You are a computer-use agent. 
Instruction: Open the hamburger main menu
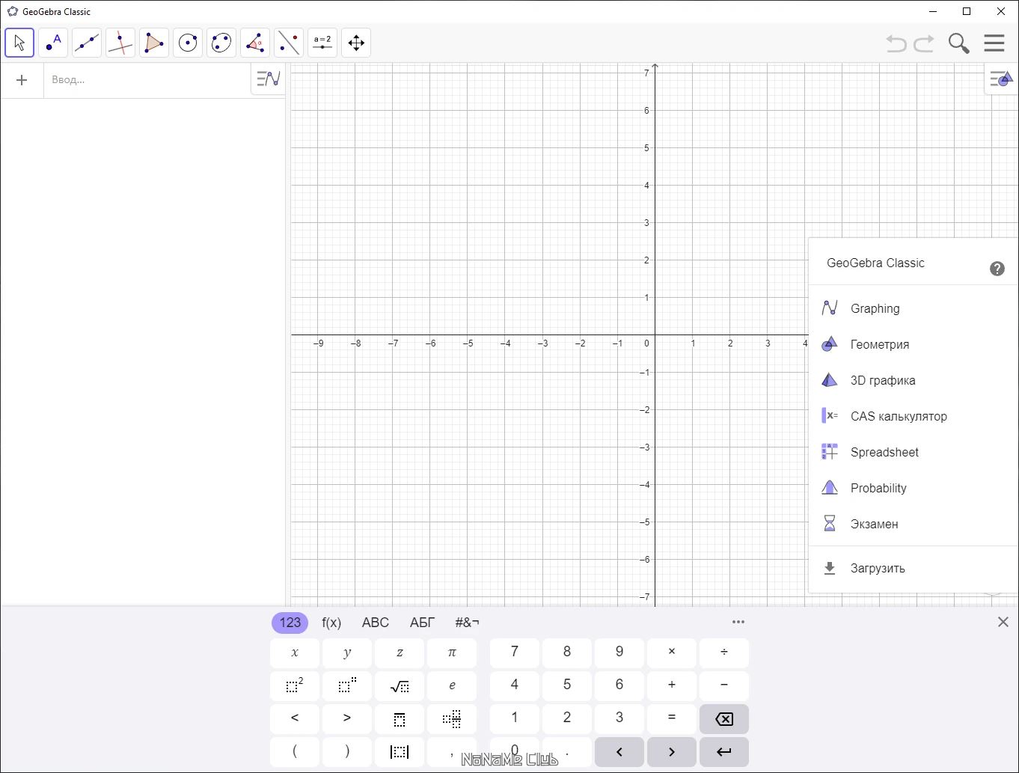click(x=994, y=43)
